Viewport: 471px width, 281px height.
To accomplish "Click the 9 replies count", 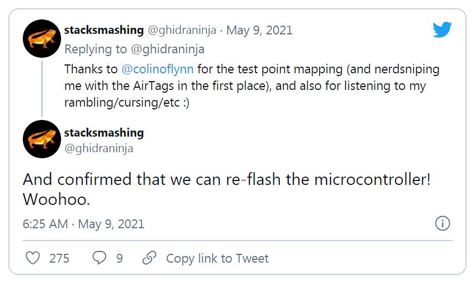I will 119,258.
